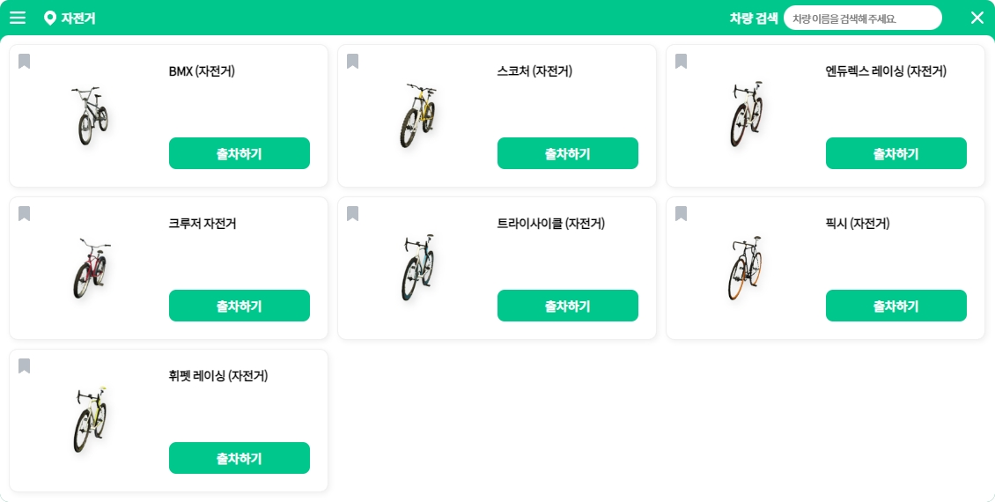
Task: Toggle bookmark on the 스코처 bicycle
Action: pyautogui.click(x=353, y=62)
